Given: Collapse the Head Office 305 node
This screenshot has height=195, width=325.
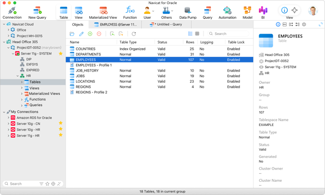Looking at the screenshot, I should click(4, 42).
